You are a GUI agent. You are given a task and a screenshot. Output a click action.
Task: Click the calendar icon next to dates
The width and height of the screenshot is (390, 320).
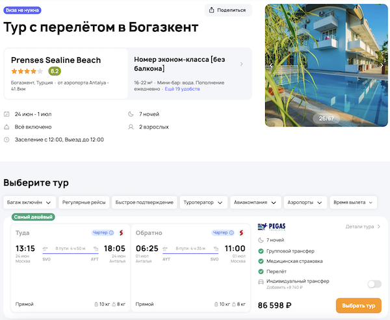tap(6, 114)
